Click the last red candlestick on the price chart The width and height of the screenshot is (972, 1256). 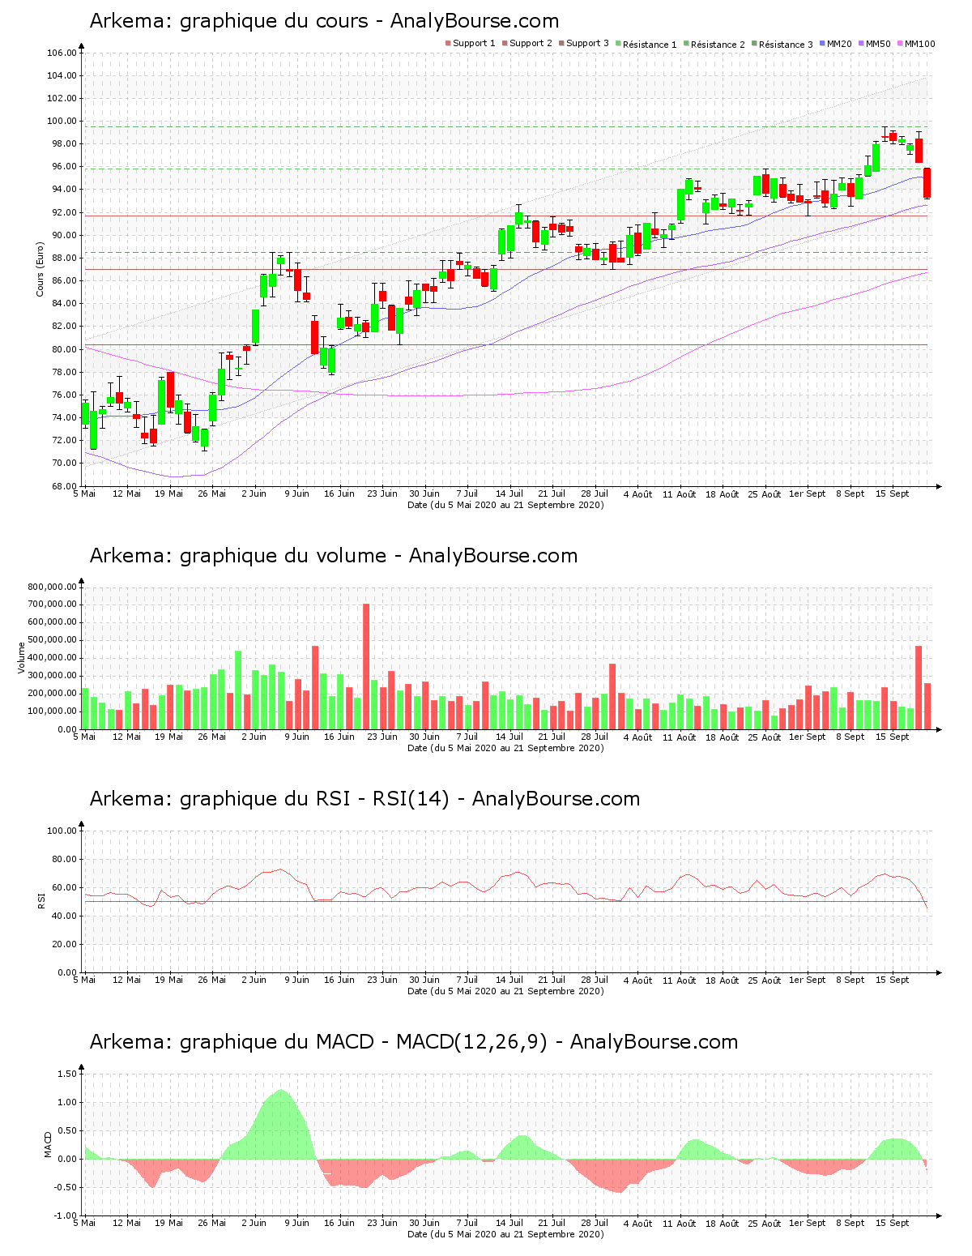(x=927, y=182)
